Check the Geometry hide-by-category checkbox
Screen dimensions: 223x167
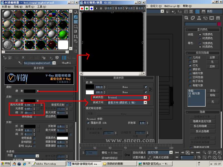click(190, 58)
